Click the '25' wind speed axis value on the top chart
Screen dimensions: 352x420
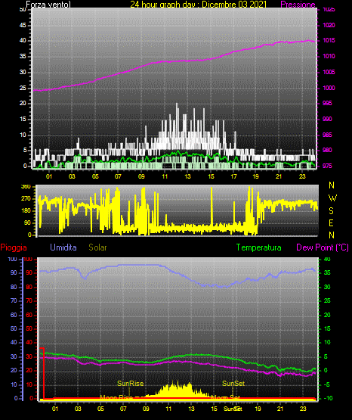point(23,88)
